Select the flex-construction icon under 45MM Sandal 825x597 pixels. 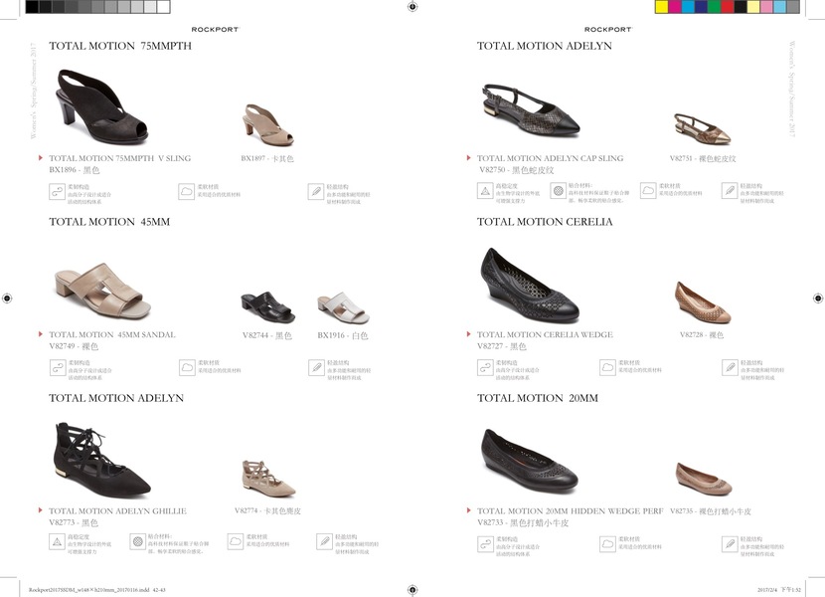tap(58, 367)
